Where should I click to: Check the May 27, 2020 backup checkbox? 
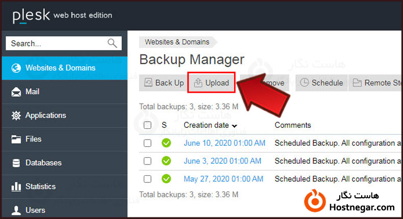(x=147, y=179)
